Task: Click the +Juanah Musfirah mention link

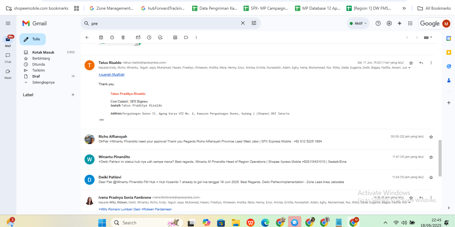Action: click(x=112, y=75)
